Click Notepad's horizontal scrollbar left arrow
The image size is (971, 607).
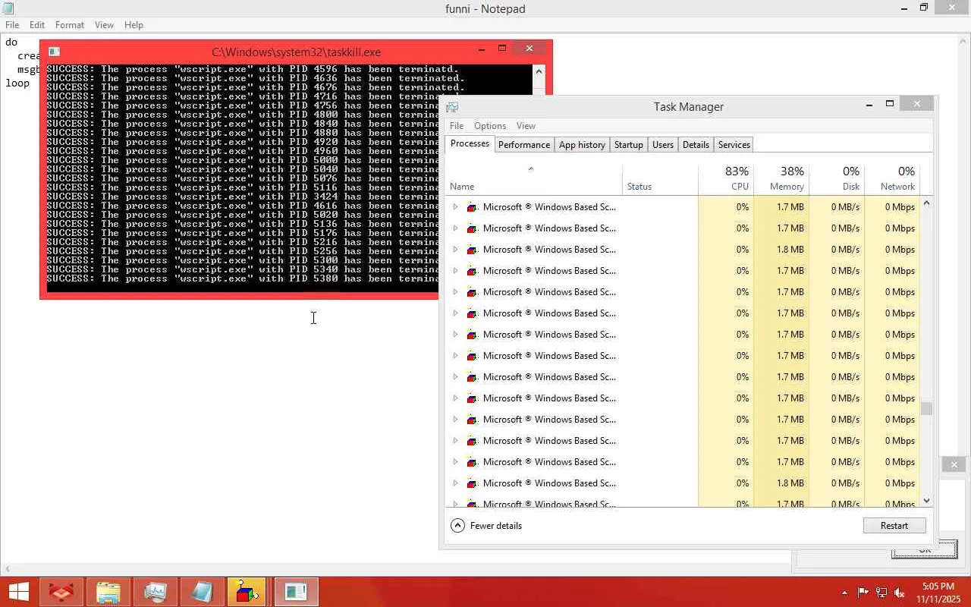(8, 569)
